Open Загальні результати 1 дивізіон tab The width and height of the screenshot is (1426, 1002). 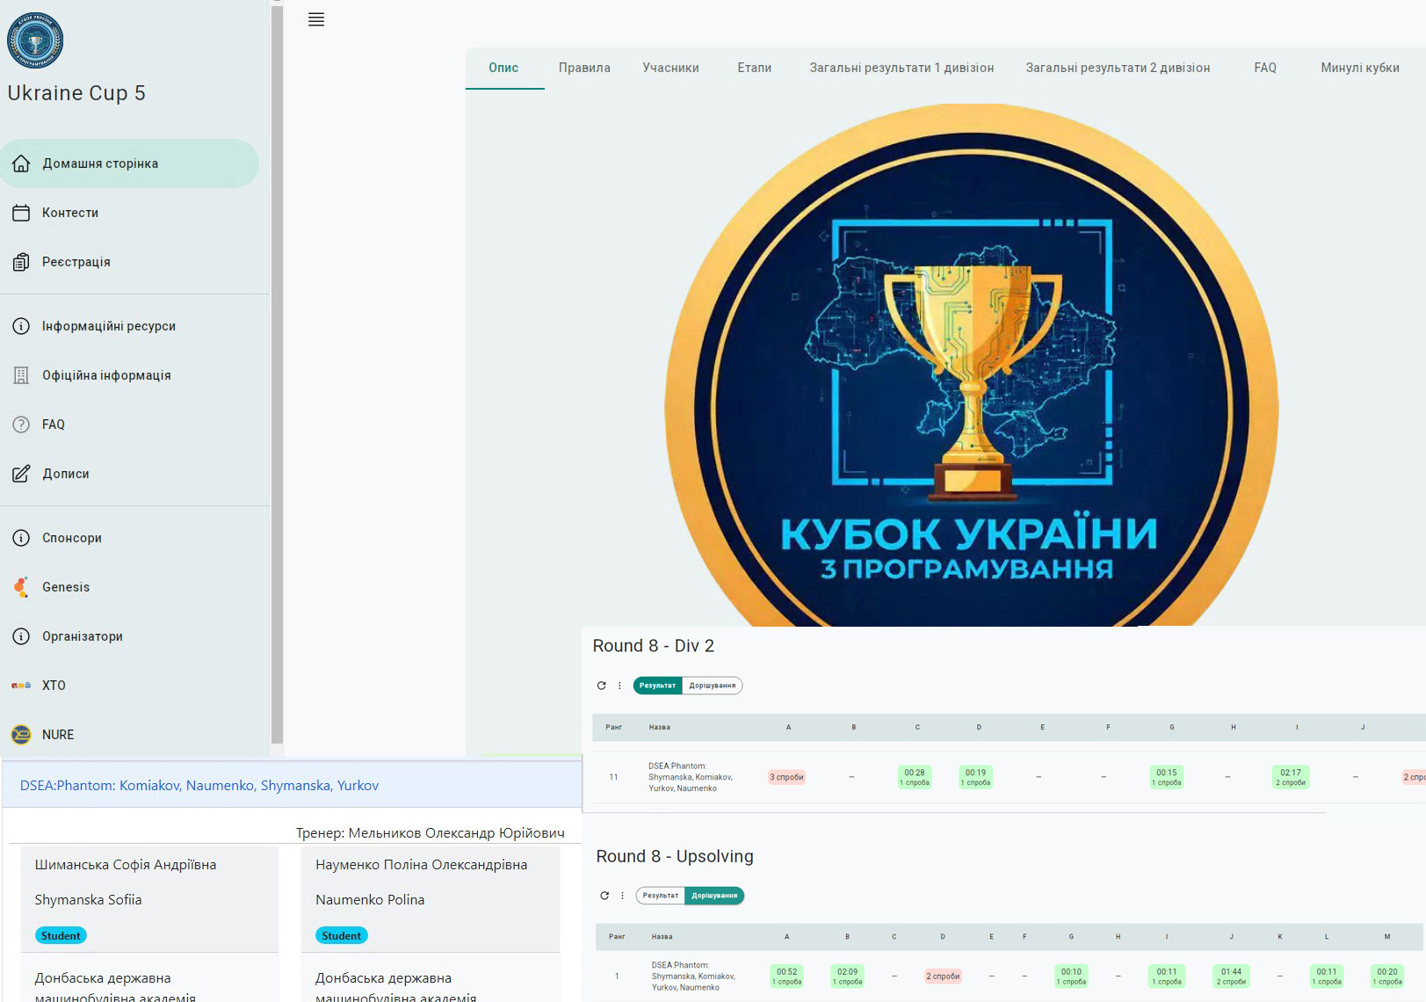[902, 68]
